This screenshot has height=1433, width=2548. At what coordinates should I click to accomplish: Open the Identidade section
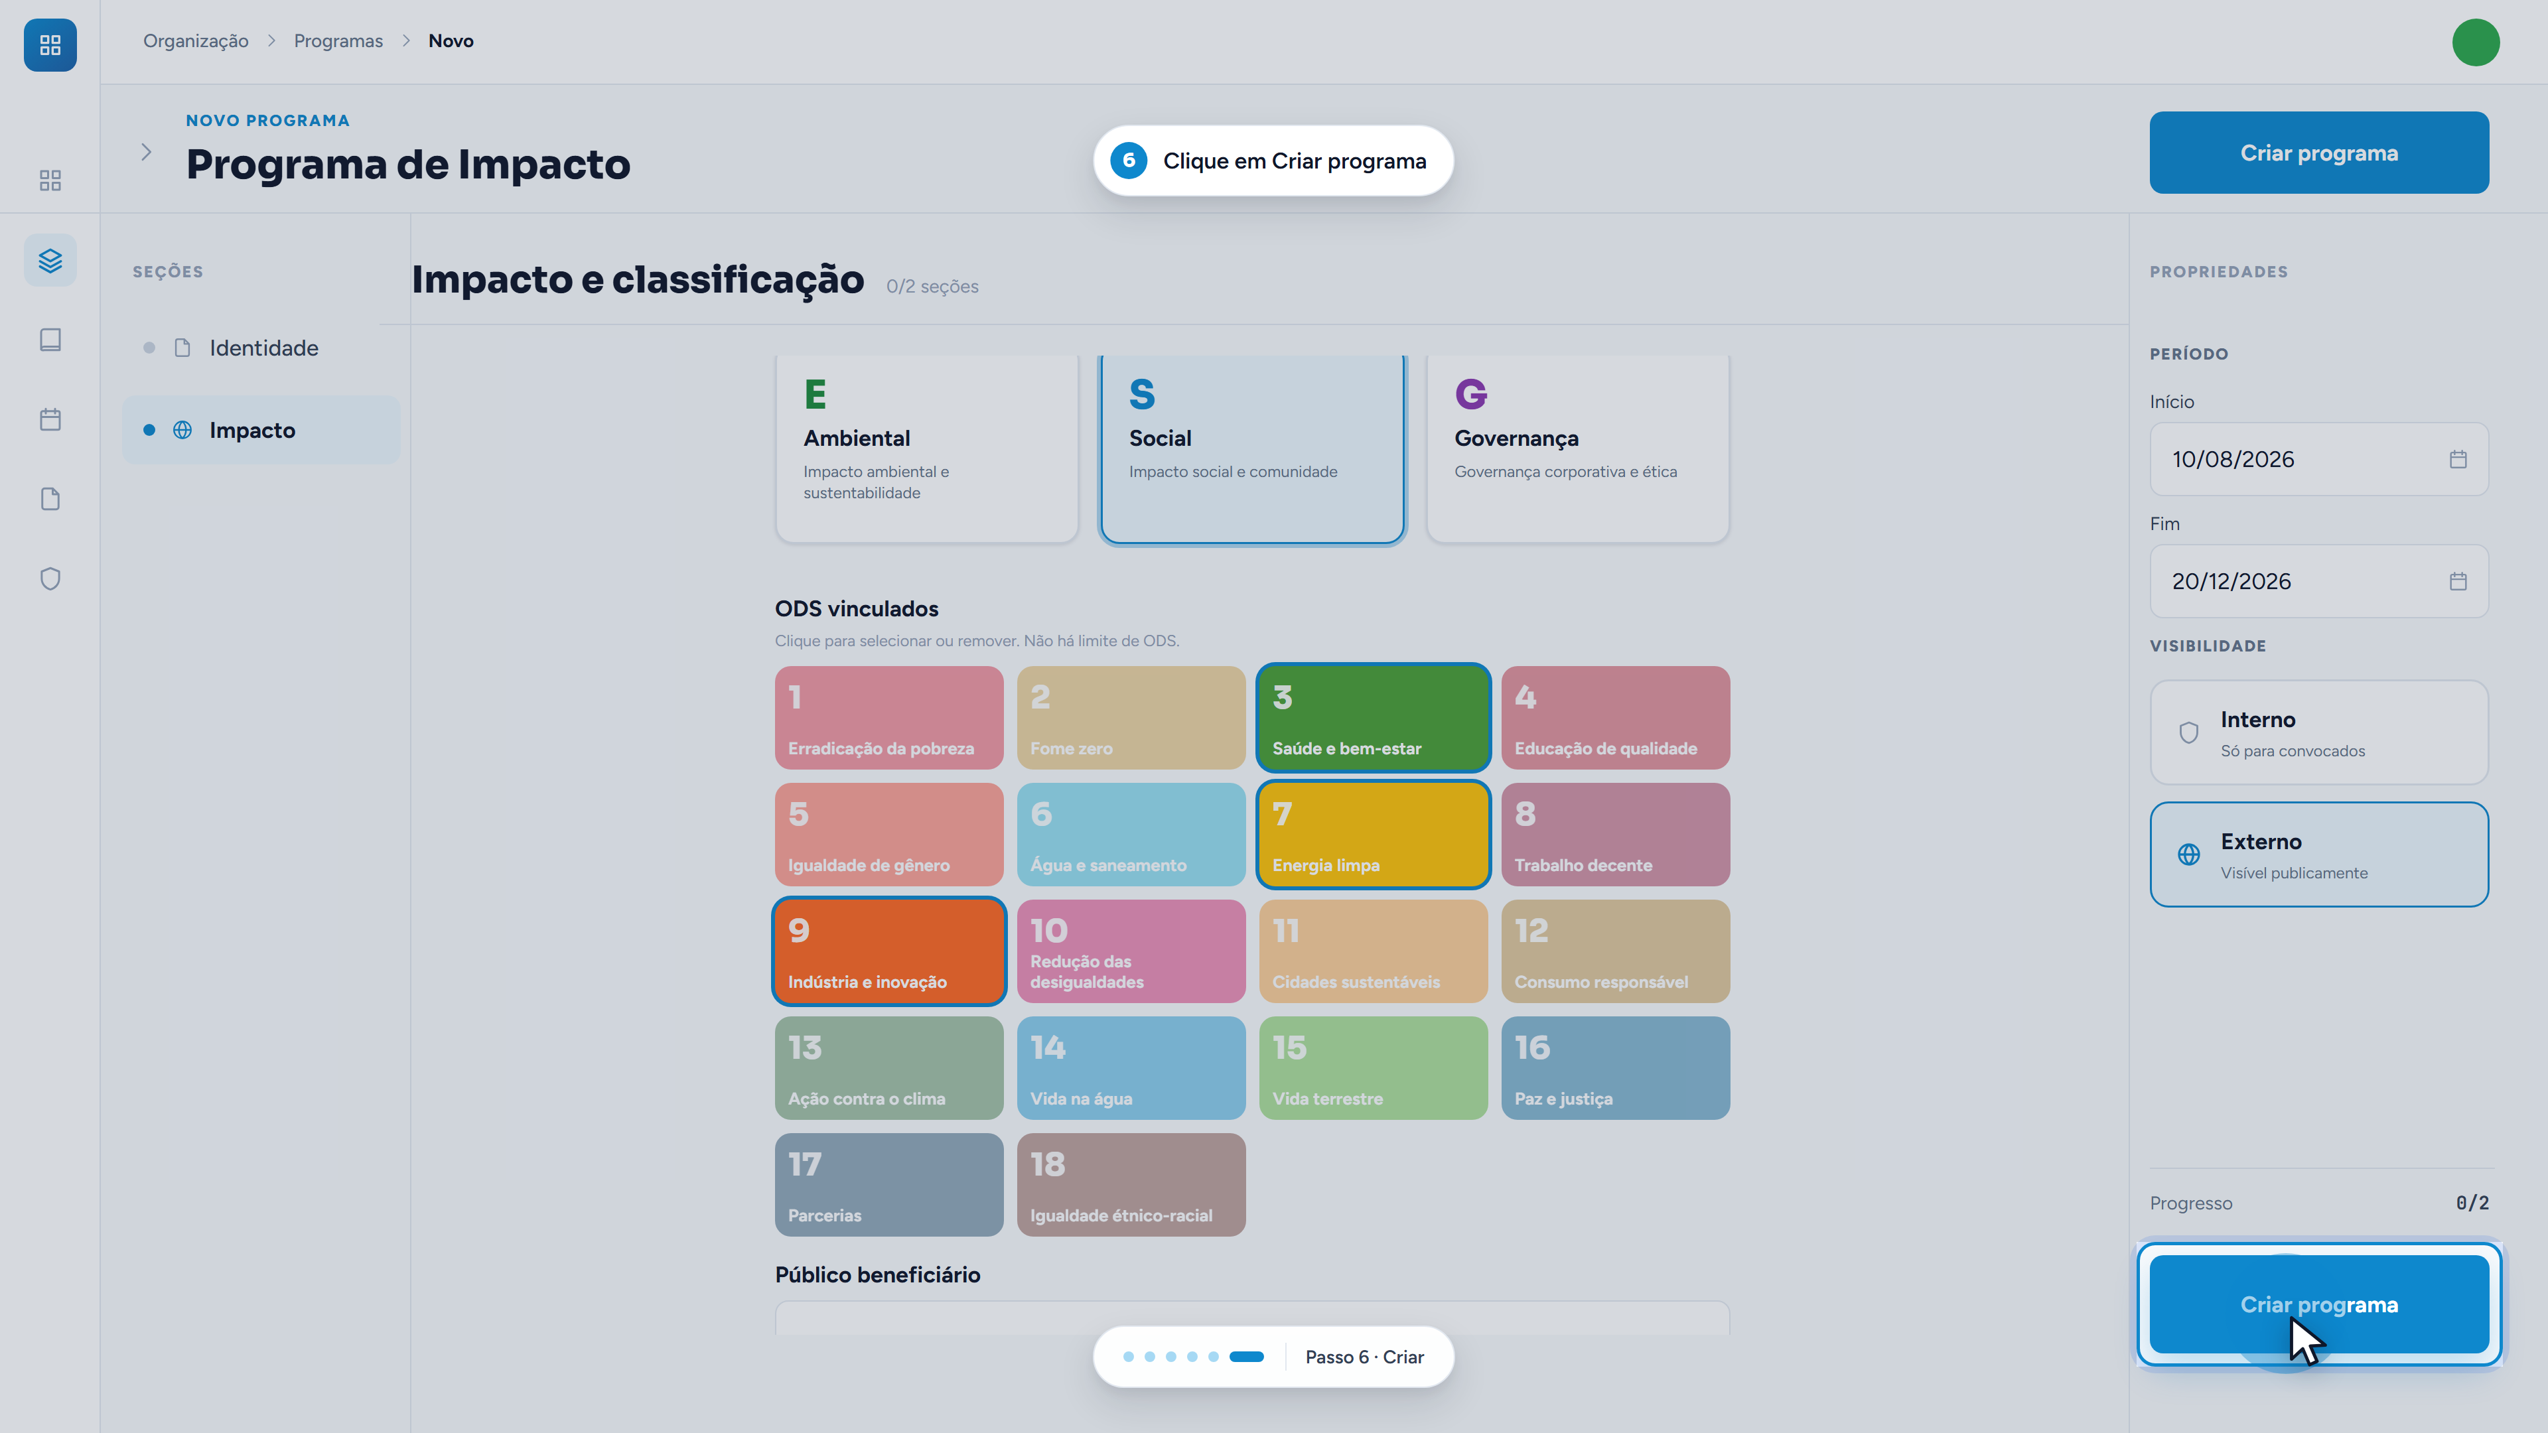(261, 348)
